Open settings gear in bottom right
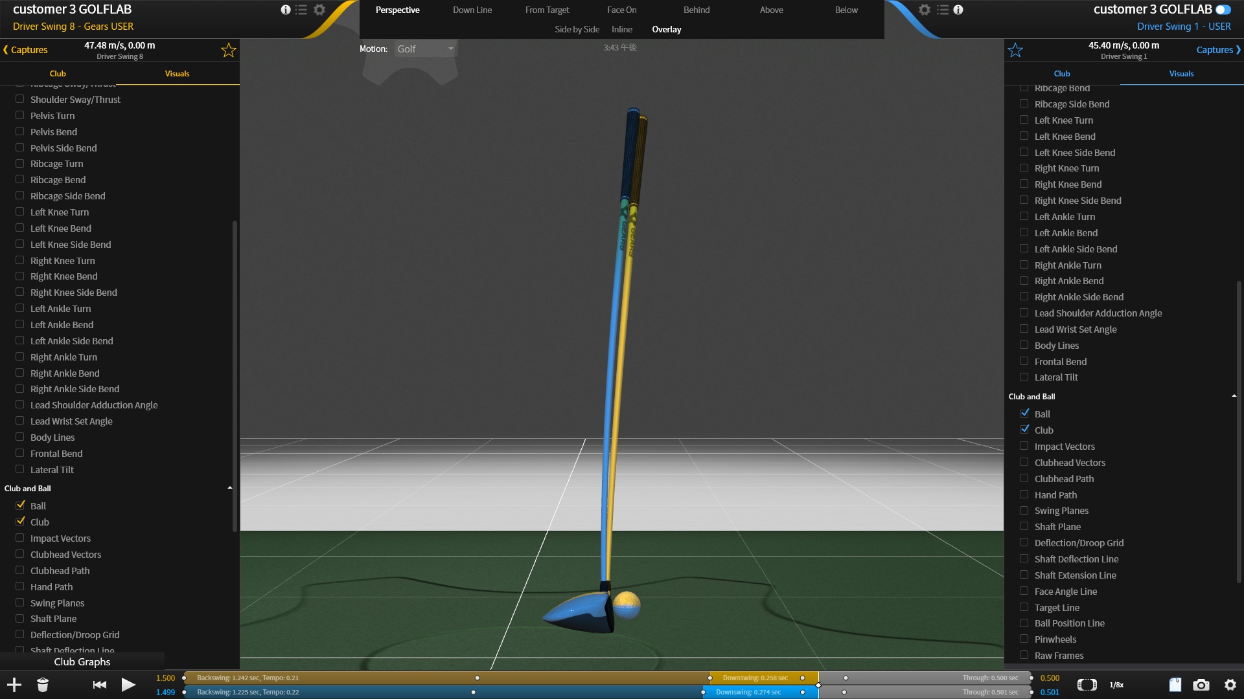1244x699 pixels. [x=1230, y=685]
